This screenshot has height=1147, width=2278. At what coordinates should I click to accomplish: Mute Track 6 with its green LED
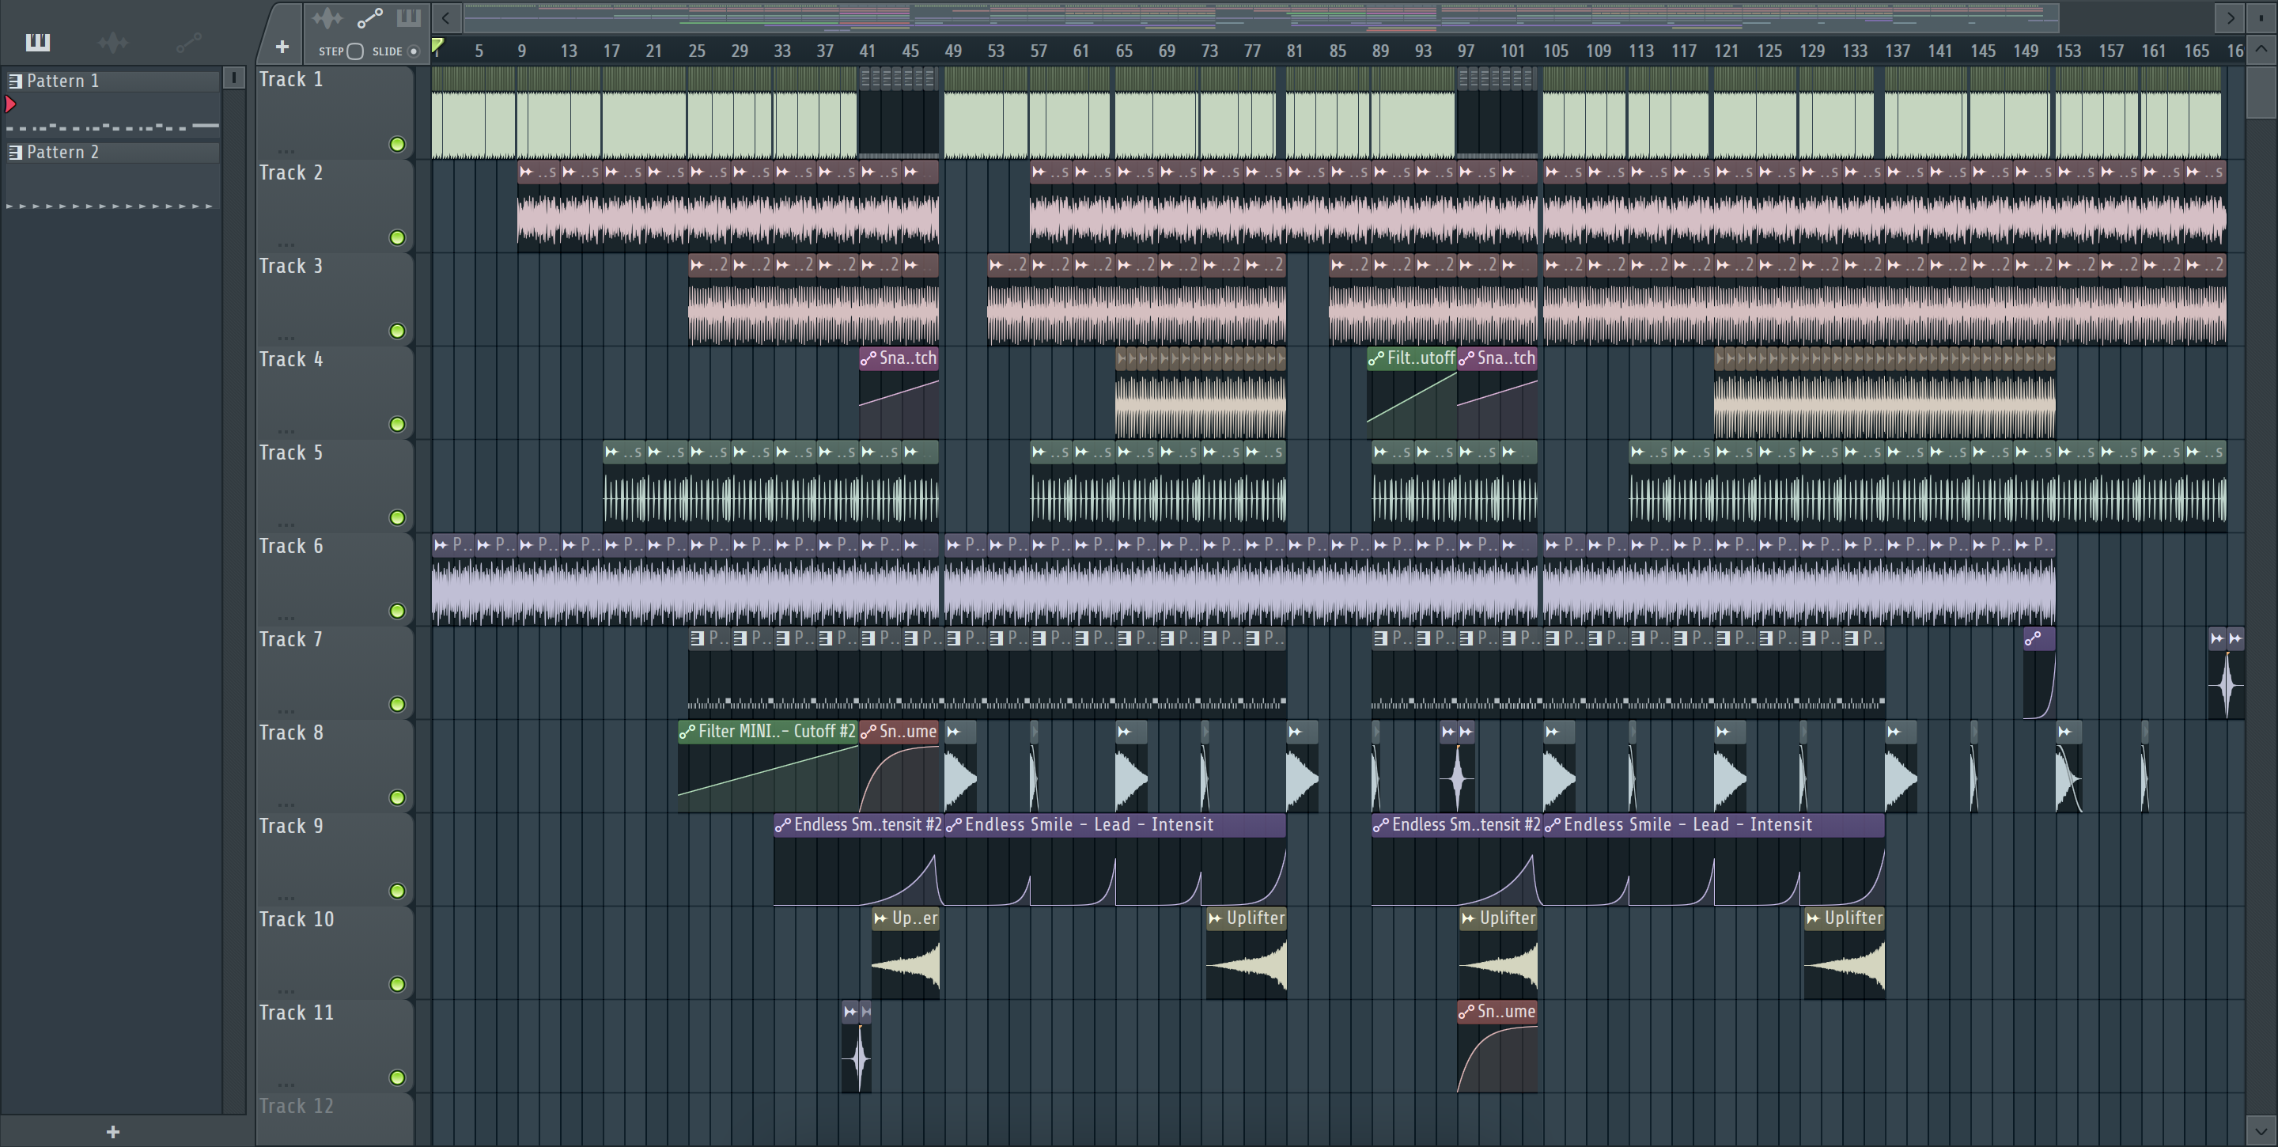click(x=397, y=611)
